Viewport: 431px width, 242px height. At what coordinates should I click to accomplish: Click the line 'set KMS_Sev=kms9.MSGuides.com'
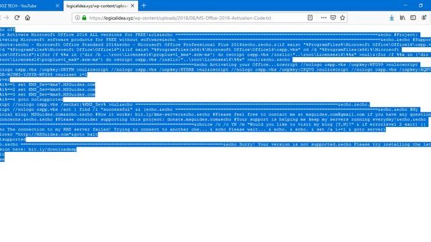click(x=57, y=94)
